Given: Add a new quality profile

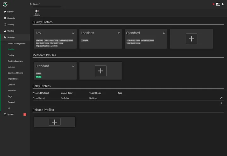Looking at the screenshot, I should point(191,39).
